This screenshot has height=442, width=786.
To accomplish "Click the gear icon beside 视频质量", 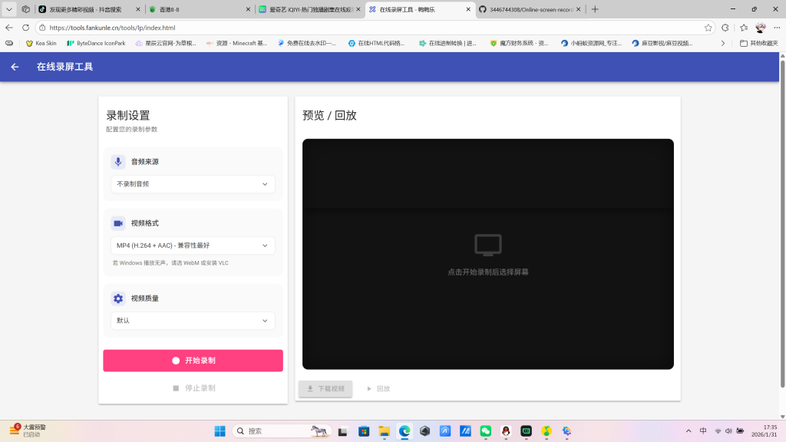I will coord(118,299).
